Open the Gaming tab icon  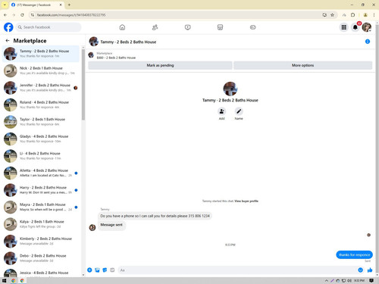point(252,27)
